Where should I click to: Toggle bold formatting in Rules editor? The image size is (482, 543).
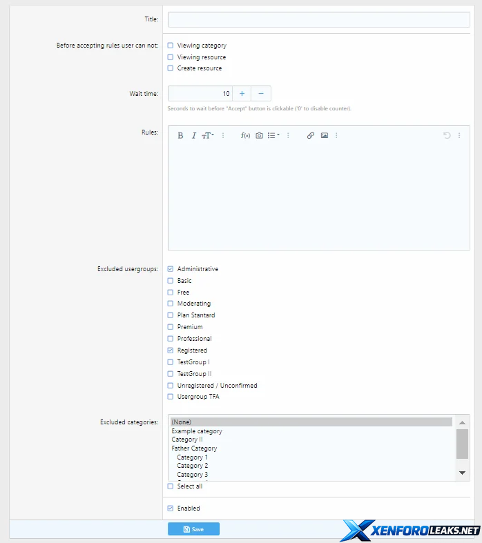180,136
